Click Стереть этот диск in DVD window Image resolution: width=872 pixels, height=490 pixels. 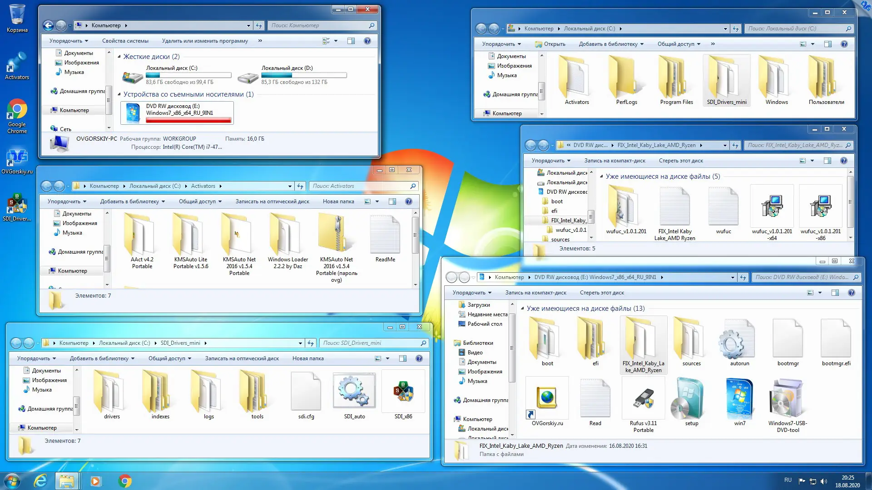(602, 293)
